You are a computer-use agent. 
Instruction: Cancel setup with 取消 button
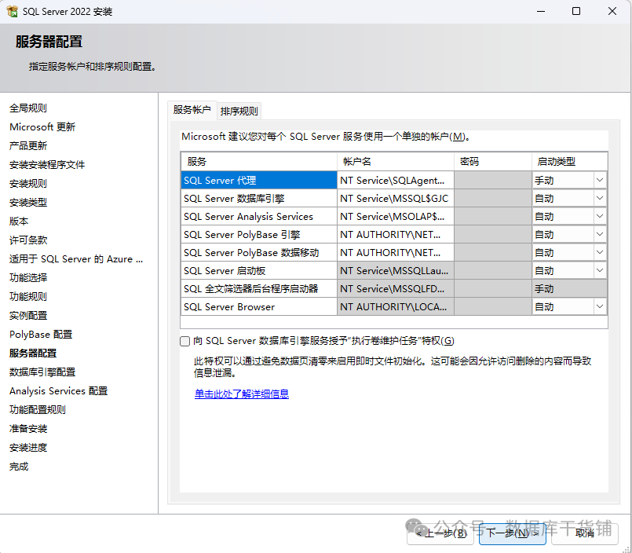click(584, 533)
